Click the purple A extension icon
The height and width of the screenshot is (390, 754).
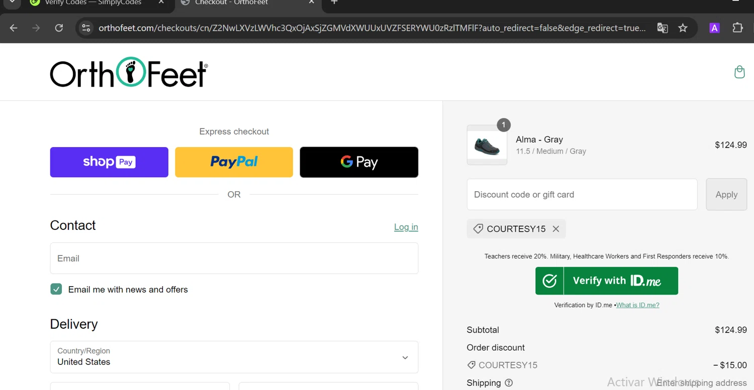(x=714, y=28)
